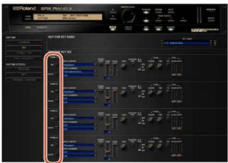Open the TVA + VELOCITY tab
This screenshot has width=228, height=163.
[x=24, y=58]
